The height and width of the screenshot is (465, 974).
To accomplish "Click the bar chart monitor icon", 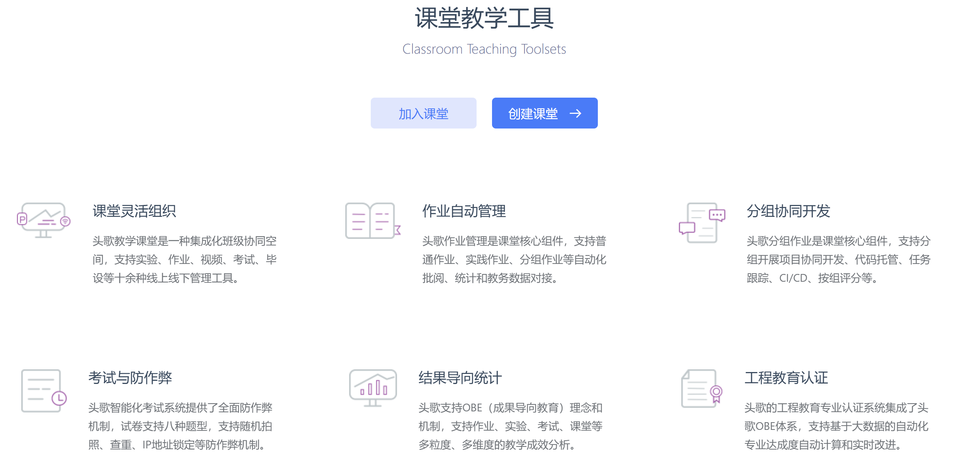I will click(373, 388).
